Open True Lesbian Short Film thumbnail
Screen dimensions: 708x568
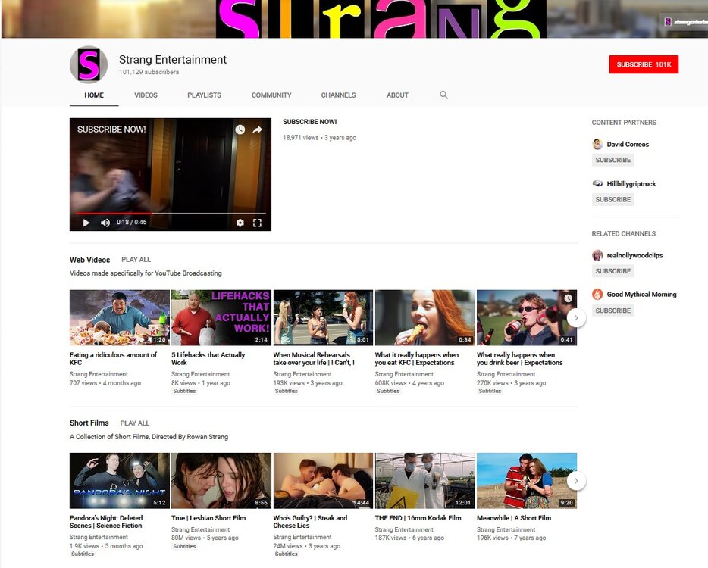click(221, 481)
